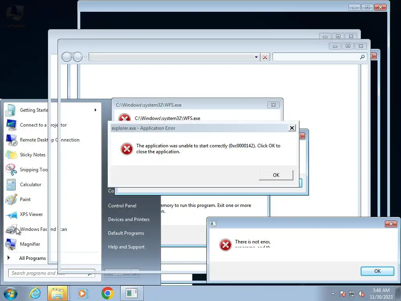Screen dimensions: 401x301
Task: Click the running program taskbar button
Action: pyautogui.click(x=132, y=293)
